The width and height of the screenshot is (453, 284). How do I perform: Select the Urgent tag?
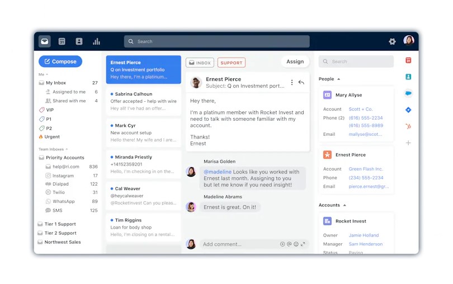coord(49,136)
